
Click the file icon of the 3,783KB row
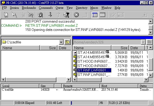pos(75,57)
